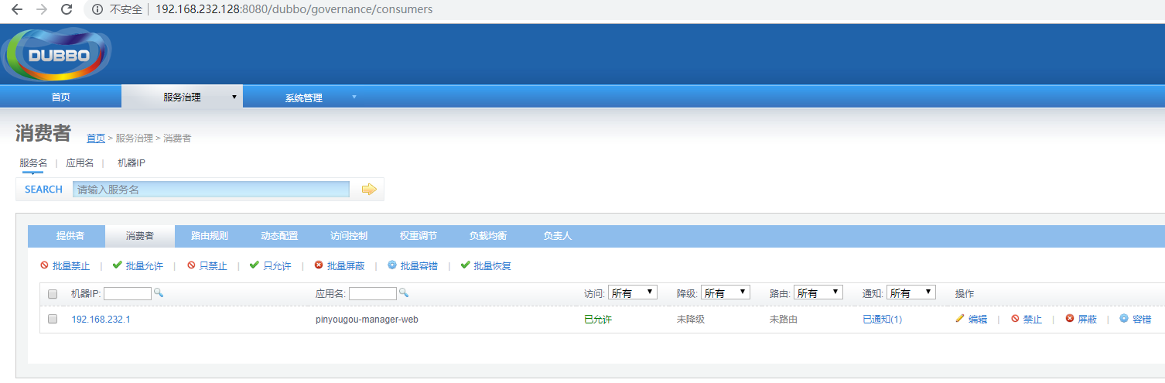Focus the 机器IP filter input
The width and height of the screenshot is (1165, 383).
[x=128, y=293]
